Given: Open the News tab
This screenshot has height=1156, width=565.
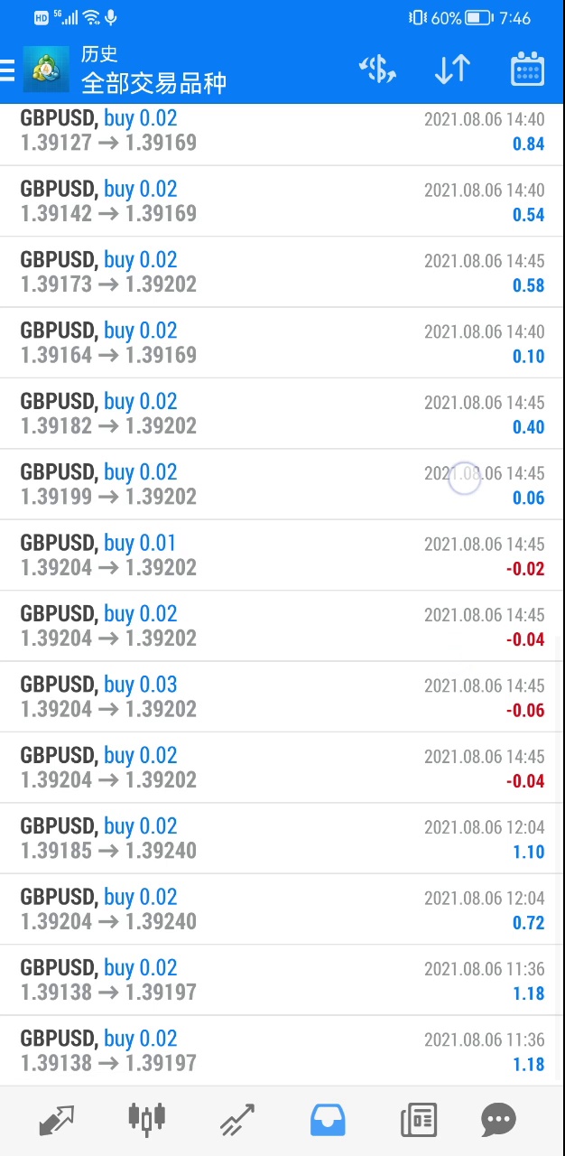Looking at the screenshot, I should 418,1121.
